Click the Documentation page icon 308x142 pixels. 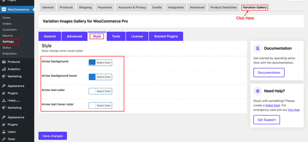tap(257, 48)
